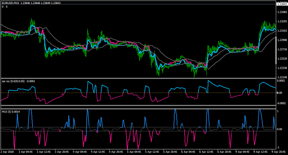Click the -0.0002 level on sar roc scale
The width and height of the screenshot is (288, 155).
(x=281, y=103)
